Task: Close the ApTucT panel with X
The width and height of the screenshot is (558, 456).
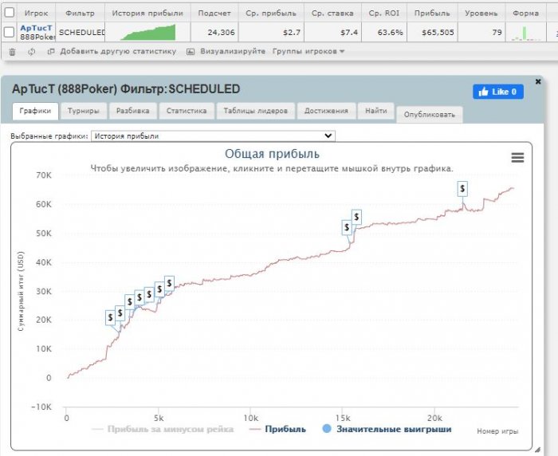Action: (538, 81)
